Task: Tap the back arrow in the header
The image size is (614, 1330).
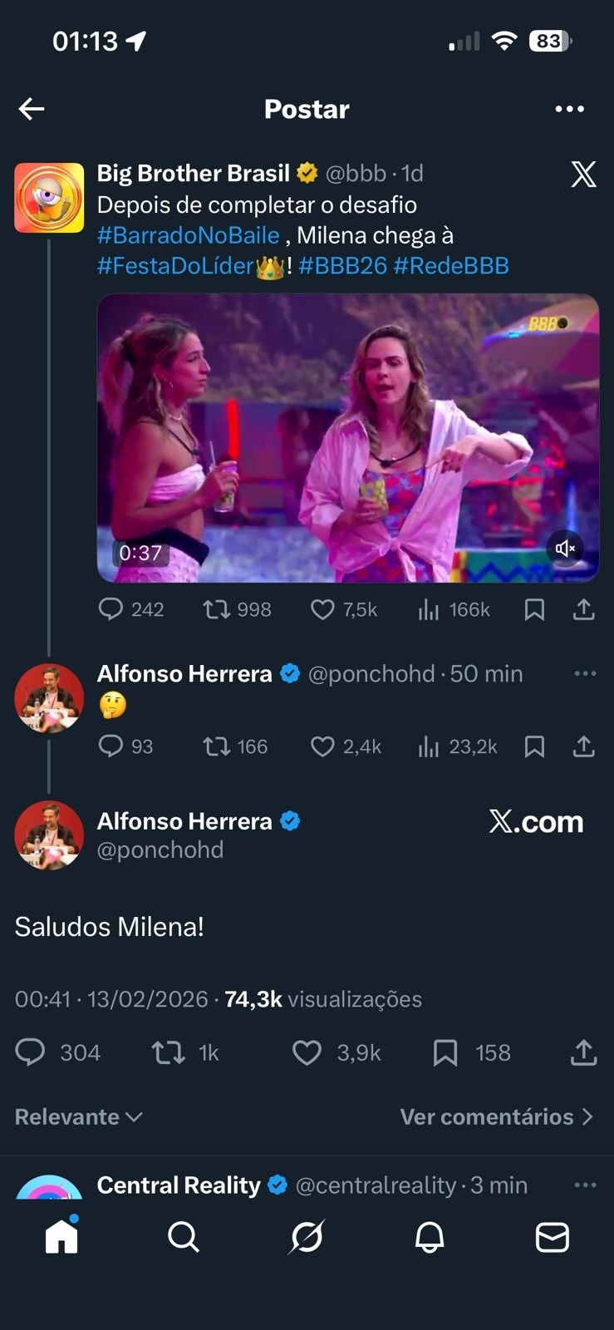Action: tap(32, 109)
